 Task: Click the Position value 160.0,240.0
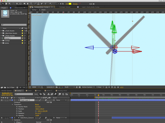tap(39, 109)
